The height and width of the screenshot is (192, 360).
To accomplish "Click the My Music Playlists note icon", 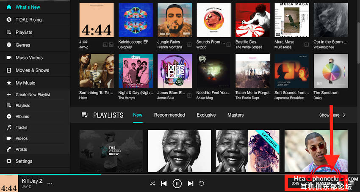I will pyautogui.click(x=9, y=106).
